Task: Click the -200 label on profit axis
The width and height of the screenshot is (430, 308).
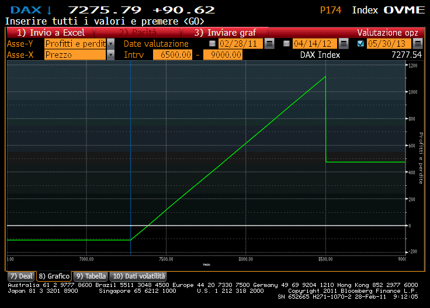Action: point(413,251)
